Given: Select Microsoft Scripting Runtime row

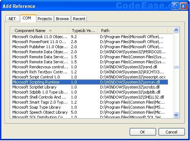Looking at the screenshot, I should click(90, 82).
